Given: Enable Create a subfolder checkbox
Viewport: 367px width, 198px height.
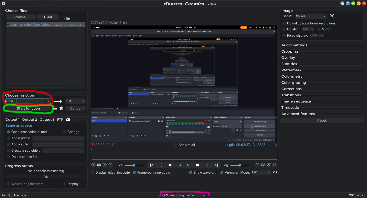Looking at the screenshot, I should [x=8, y=151].
